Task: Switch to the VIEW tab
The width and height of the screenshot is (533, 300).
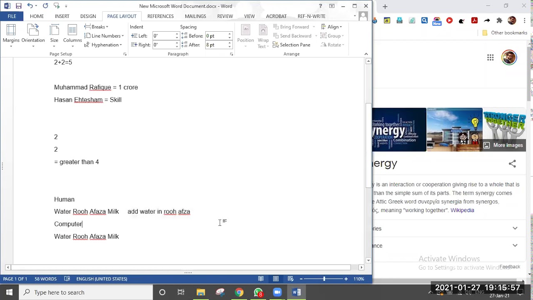Action: click(x=249, y=16)
